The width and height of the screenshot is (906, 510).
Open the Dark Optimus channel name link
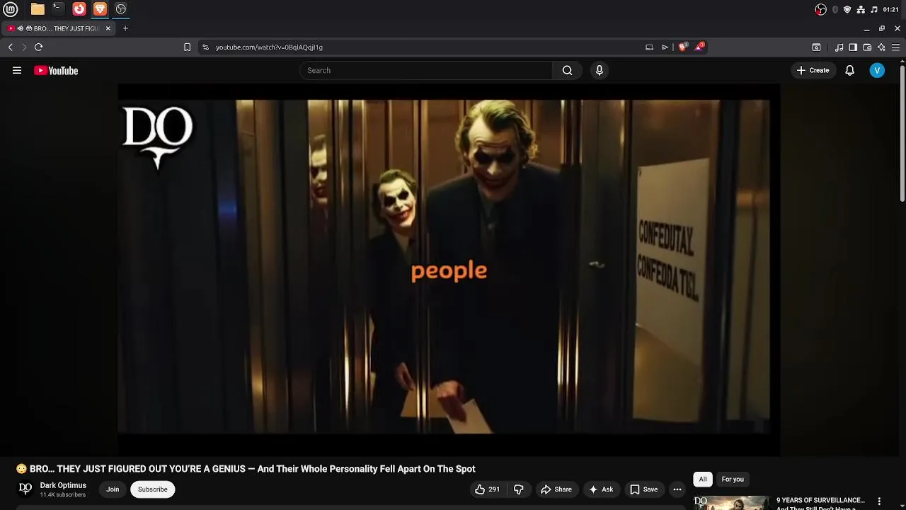[x=63, y=485]
